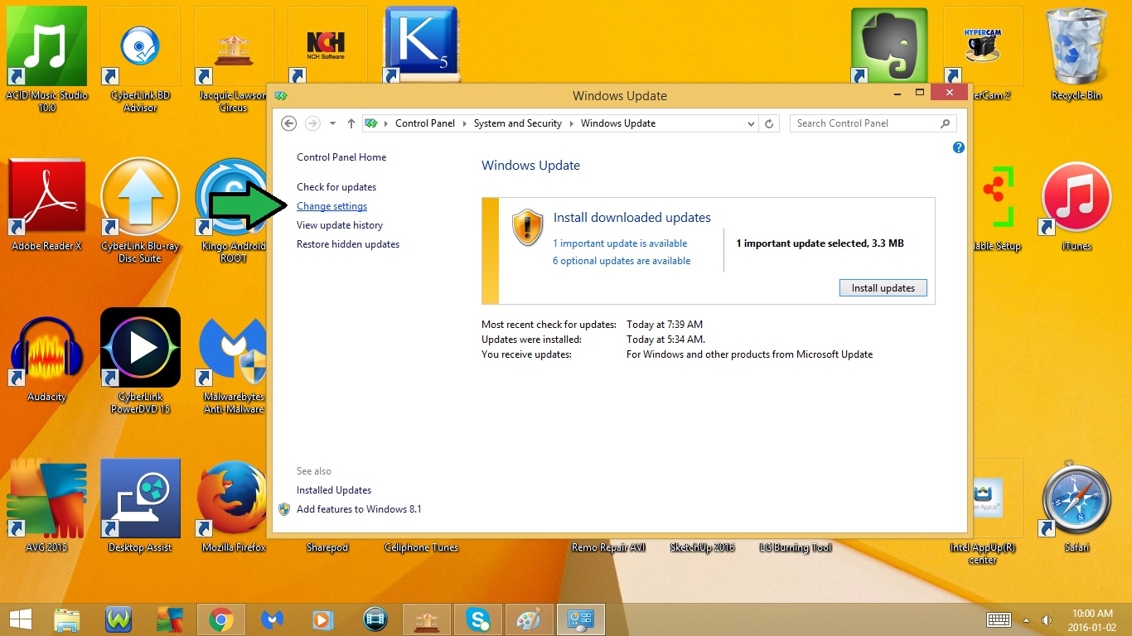Viewport: 1132px width, 636px height.
Task: Click the Control Panel taskbar button
Action: click(x=581, y=619)
